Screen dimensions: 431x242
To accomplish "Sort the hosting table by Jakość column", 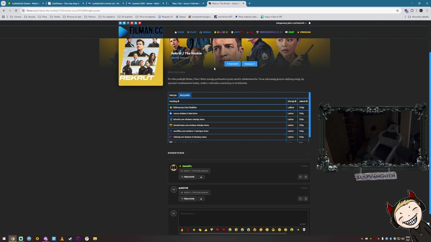I will coord(303,101).
